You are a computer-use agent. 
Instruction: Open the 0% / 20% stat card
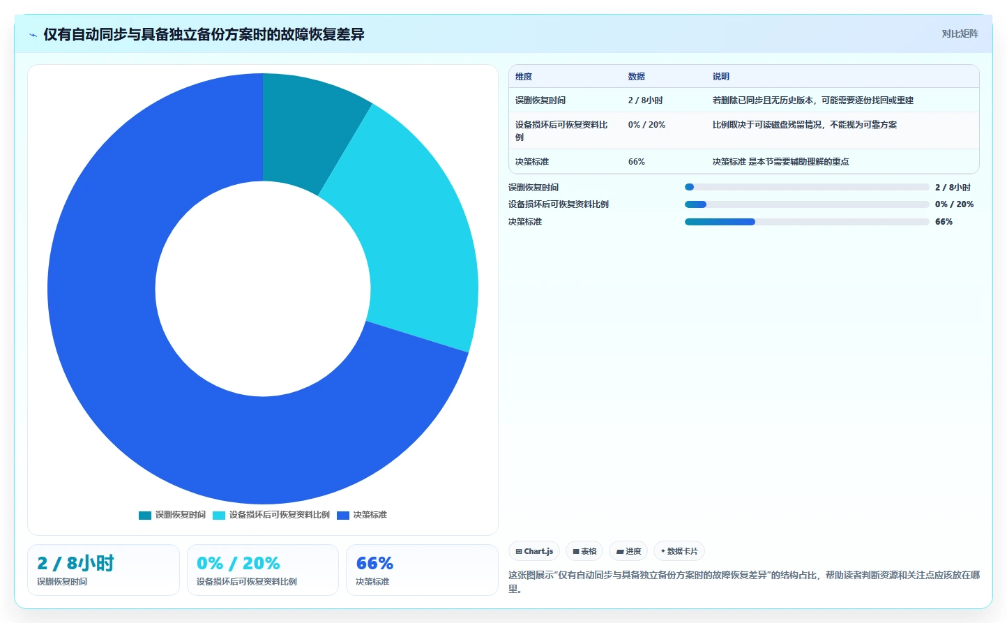click(263, 570)
